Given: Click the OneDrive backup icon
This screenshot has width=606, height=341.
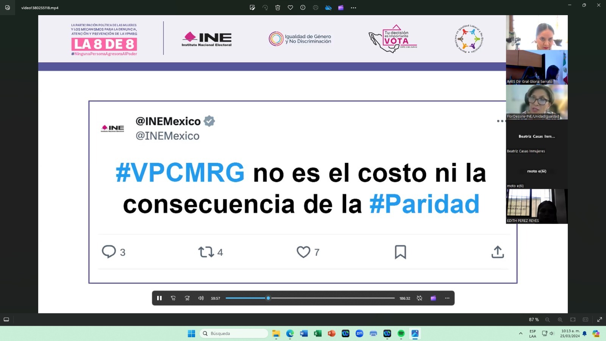Looking at the screenshot, I should click(328, 8).
